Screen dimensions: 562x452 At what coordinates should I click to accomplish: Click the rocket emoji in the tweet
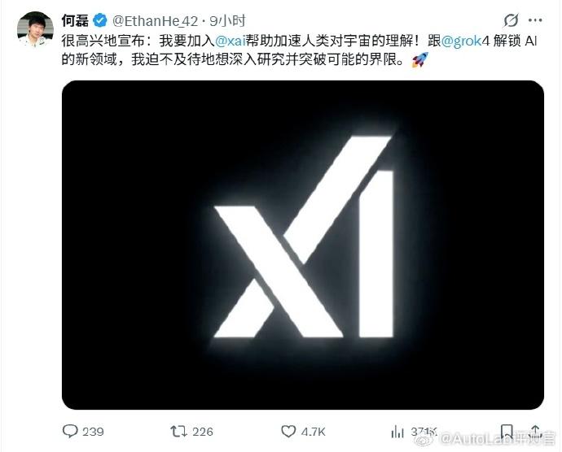(419, 59)
